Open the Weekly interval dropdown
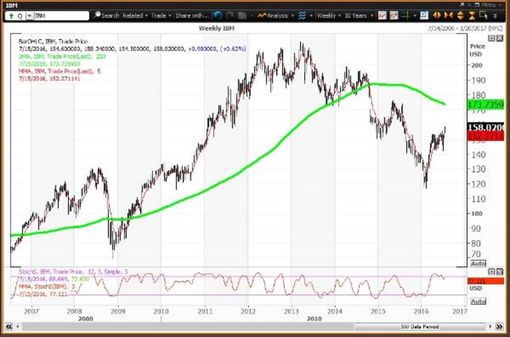Screen dimensions: 510x337 (329, 15)
